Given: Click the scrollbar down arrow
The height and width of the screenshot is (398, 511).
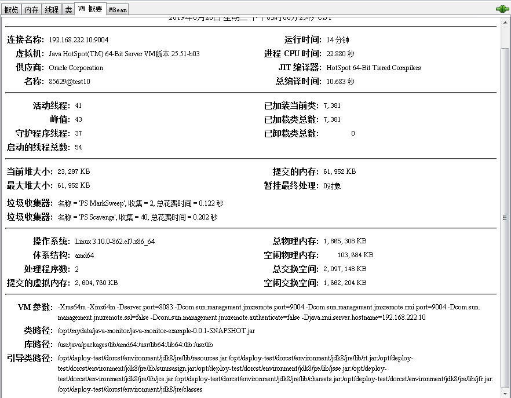Looking at the screenshot, I should coord(504,392).
